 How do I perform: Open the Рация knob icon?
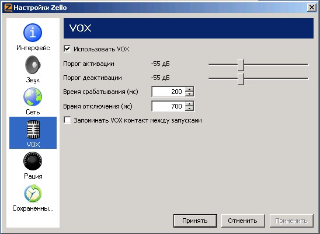click(33, 161)
